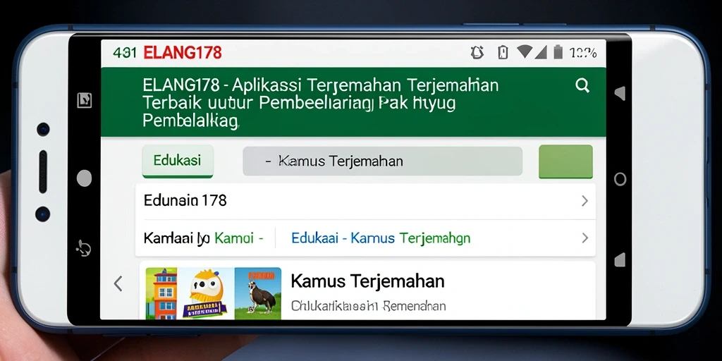This screenshot has height=361, width=722.
Task: Open the cartoon owl app thumbnail
Action: pyautogui.click(x=206, y=293)
